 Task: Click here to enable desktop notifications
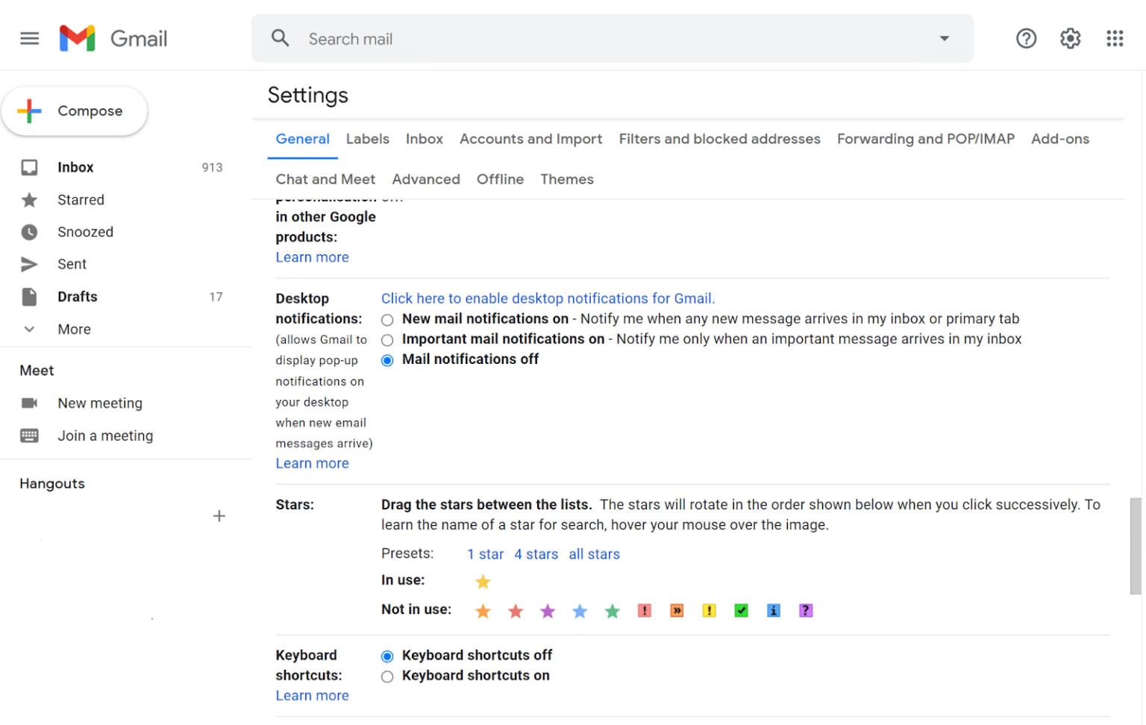pos(548,298)
